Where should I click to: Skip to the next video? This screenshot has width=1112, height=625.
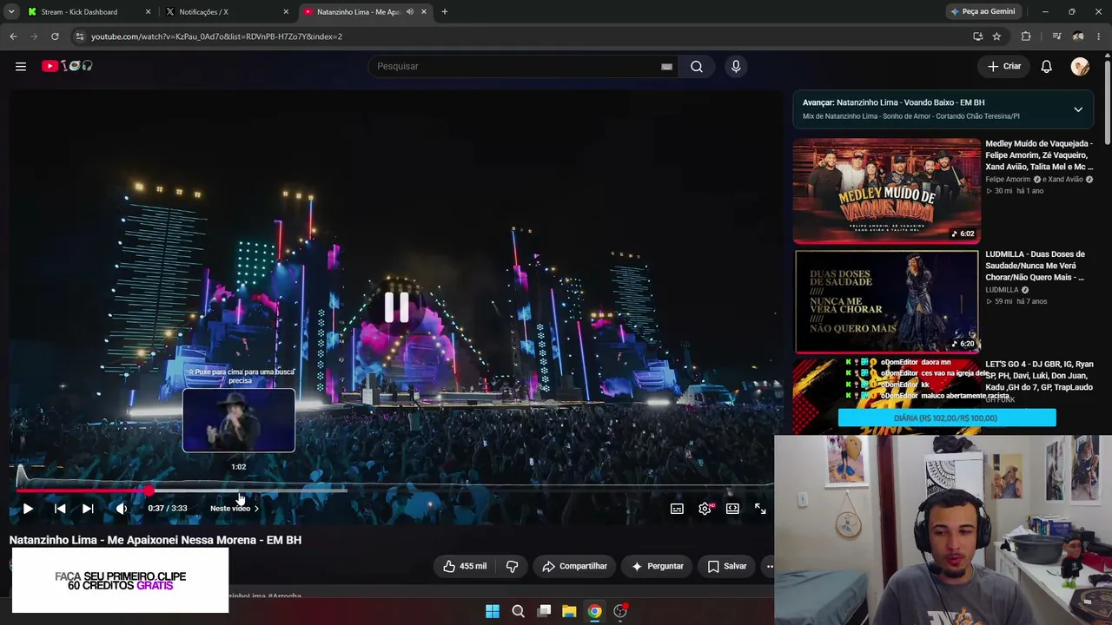88,509
